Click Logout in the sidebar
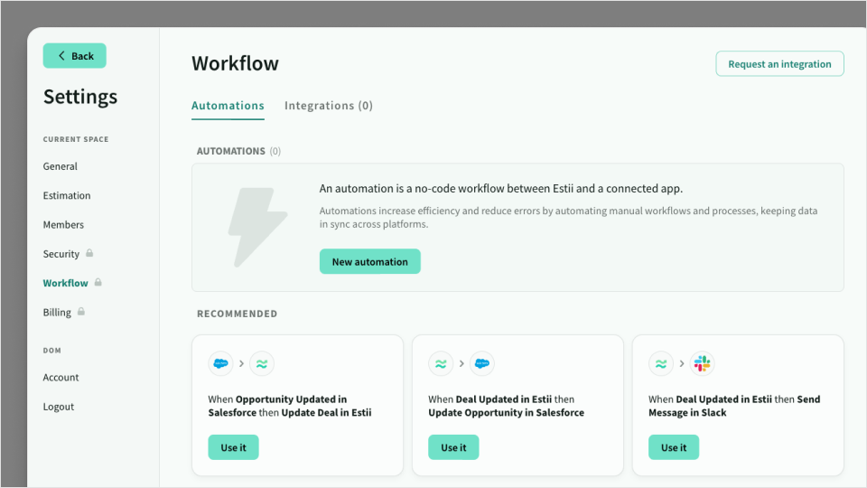 point(59,407)
